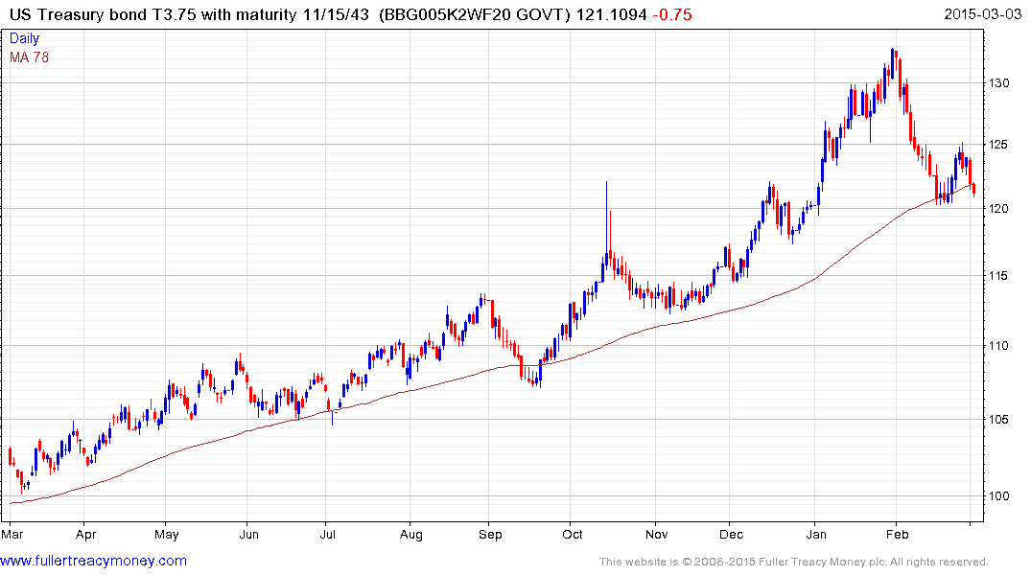Click the 'Jun' month axis label
Screen dimensions: 1031x575
click(x=248, y=534)
